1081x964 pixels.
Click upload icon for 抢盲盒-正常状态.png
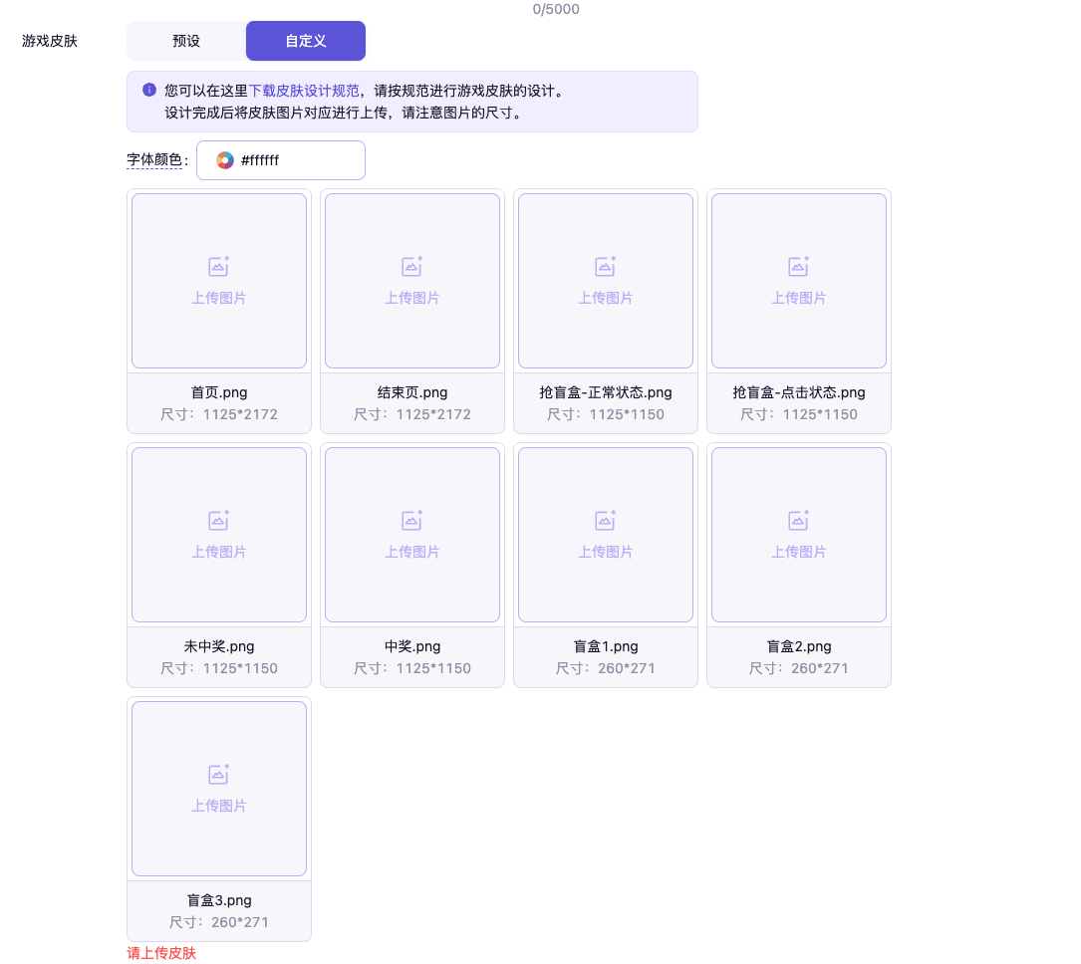[x=605, y=267]
